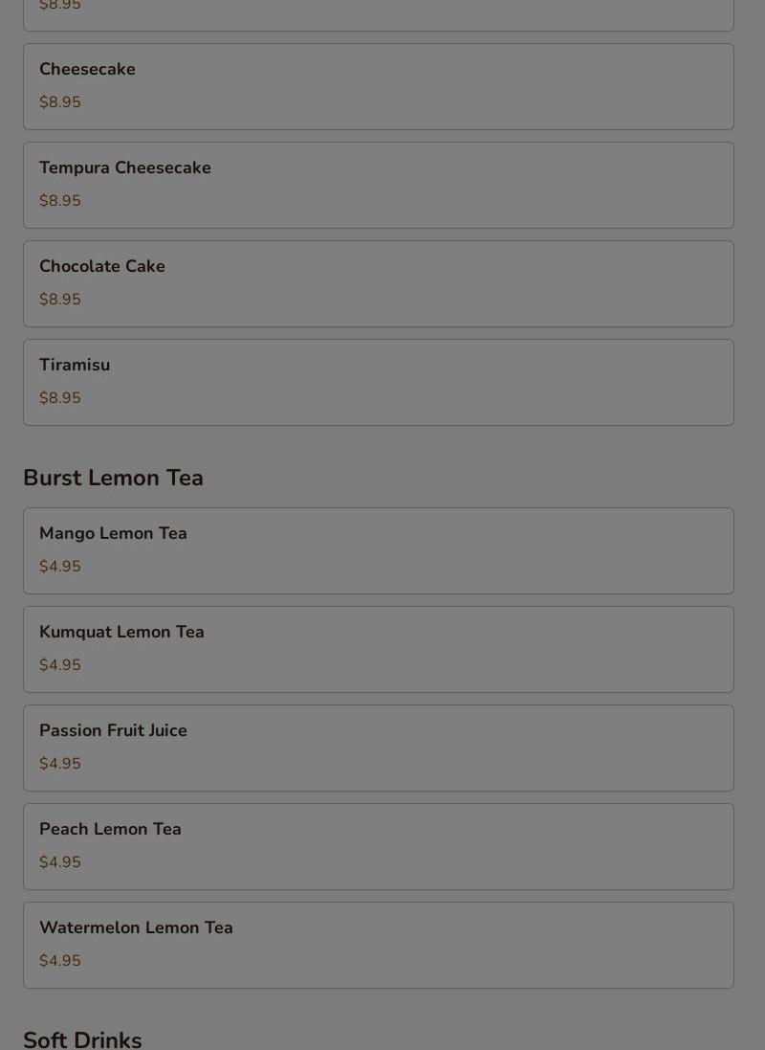
Task: Click the Cheesecake $8.95 price
Action: point(59,101)
